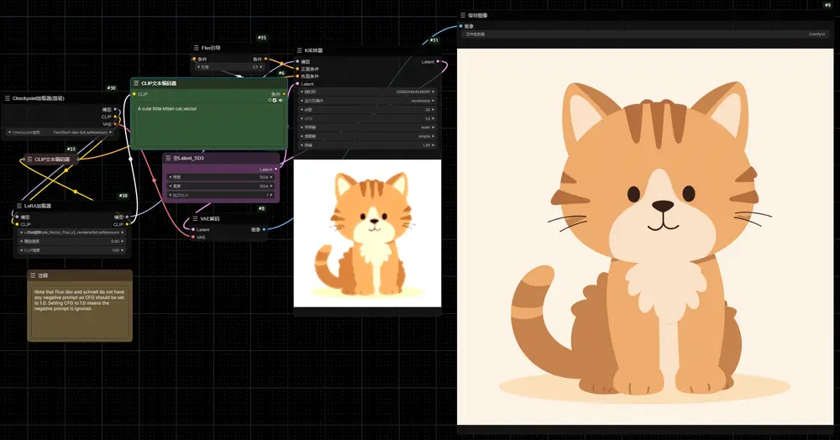Open the LoRA file name selector

coord(71,233)
